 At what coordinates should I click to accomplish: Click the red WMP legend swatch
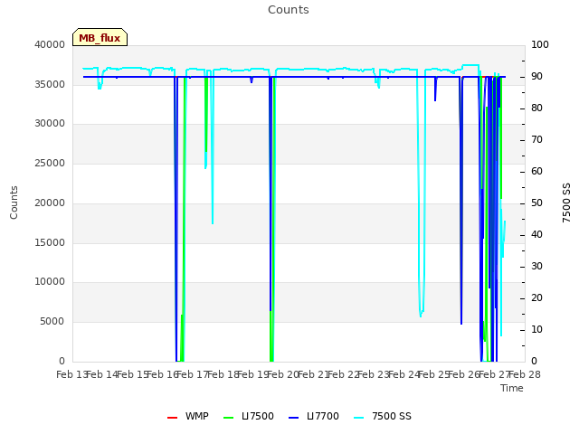[172, 418]
